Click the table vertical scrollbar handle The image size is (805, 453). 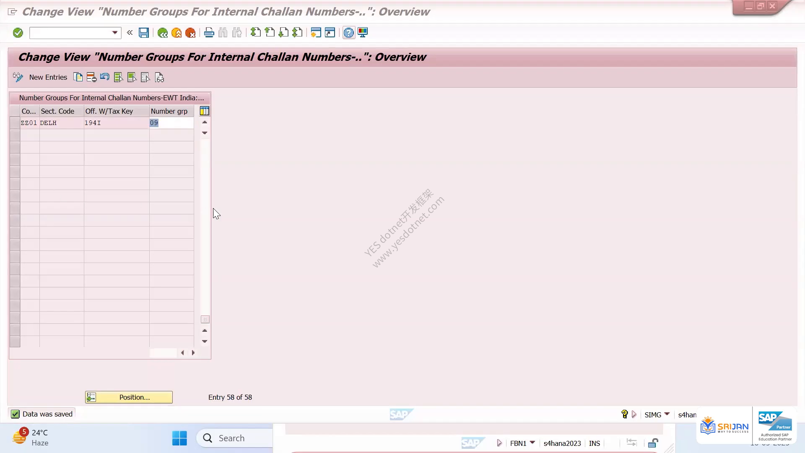(205, 320)
